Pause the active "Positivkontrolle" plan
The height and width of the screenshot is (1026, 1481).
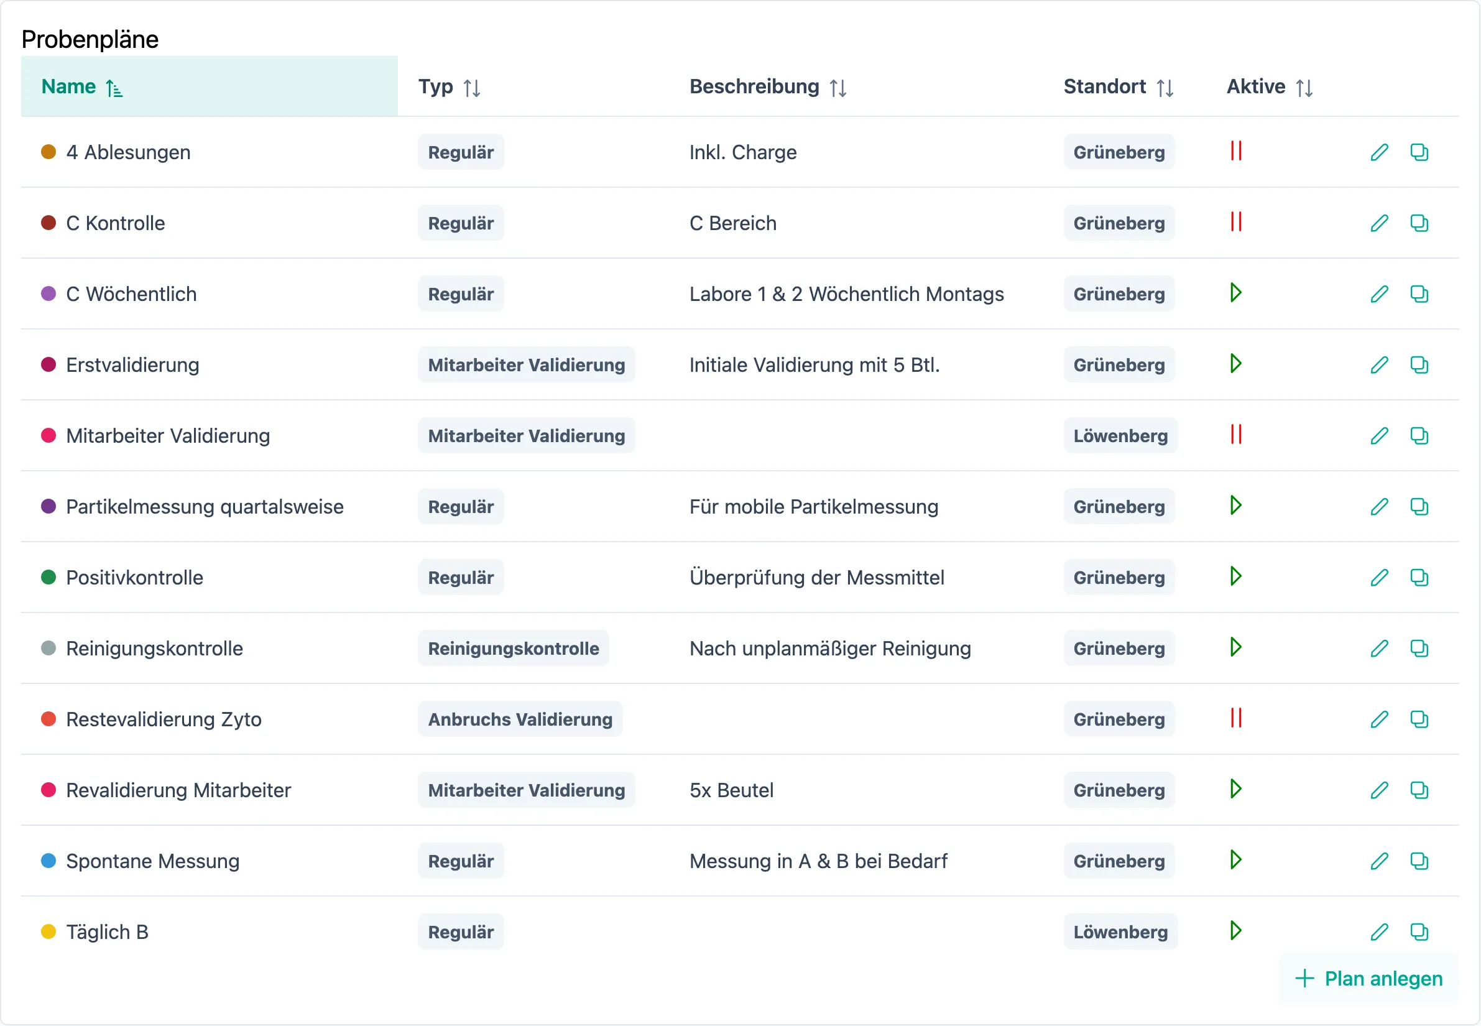1235,576
